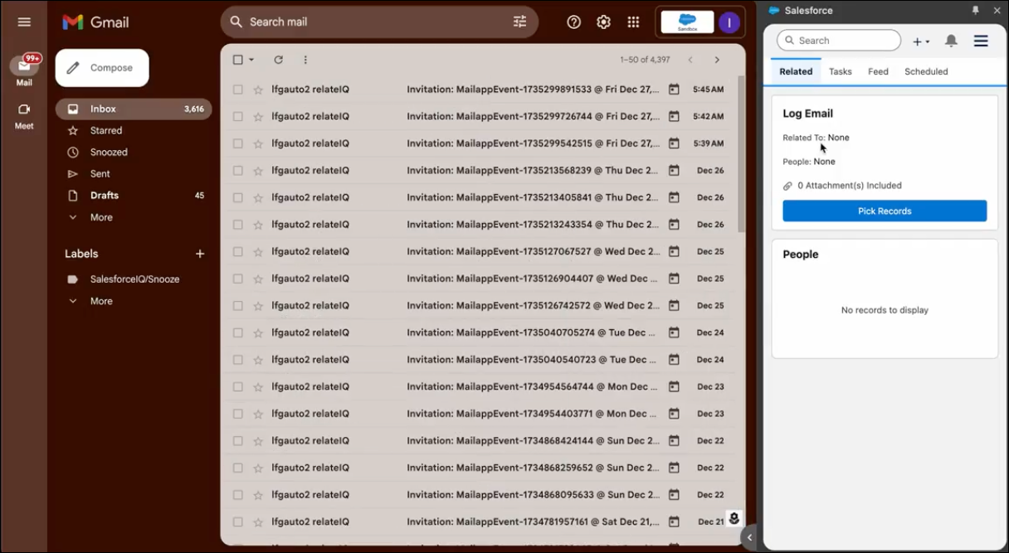Open the toolbar More options menu
1009x553 pixels.
click(x=305, y=60)
